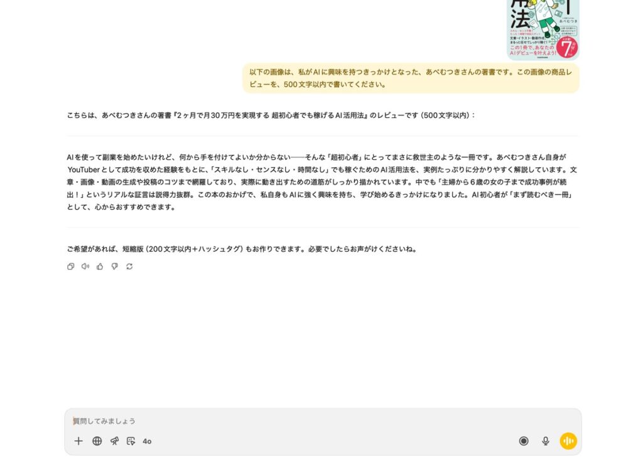Copy the assistant's response
The height and width of the screenshot is (460, 643).
pos(70,266)
